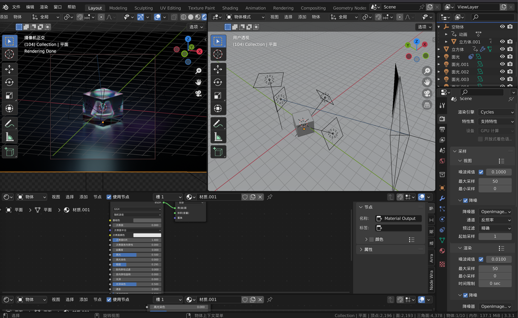Disable rendering of 面光.003 via camera icon

click(x=510, y=79)
